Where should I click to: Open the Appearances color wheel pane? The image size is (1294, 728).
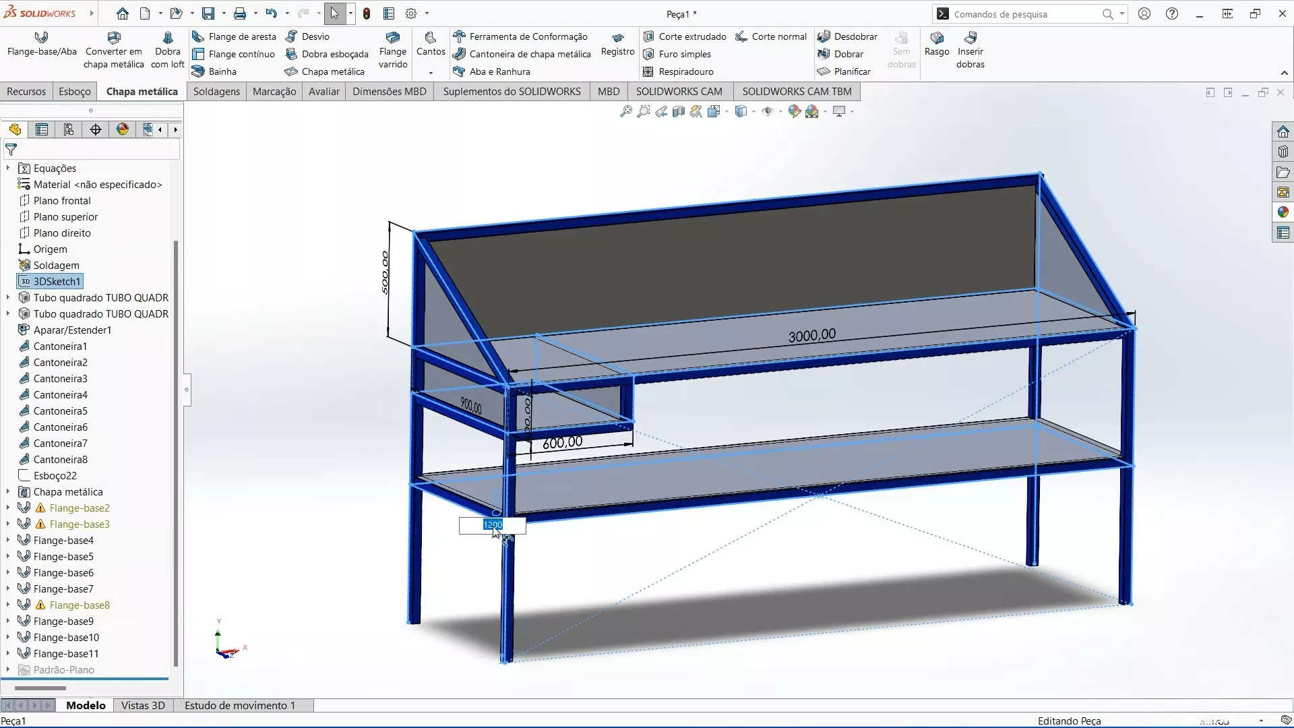point(1283,212)
